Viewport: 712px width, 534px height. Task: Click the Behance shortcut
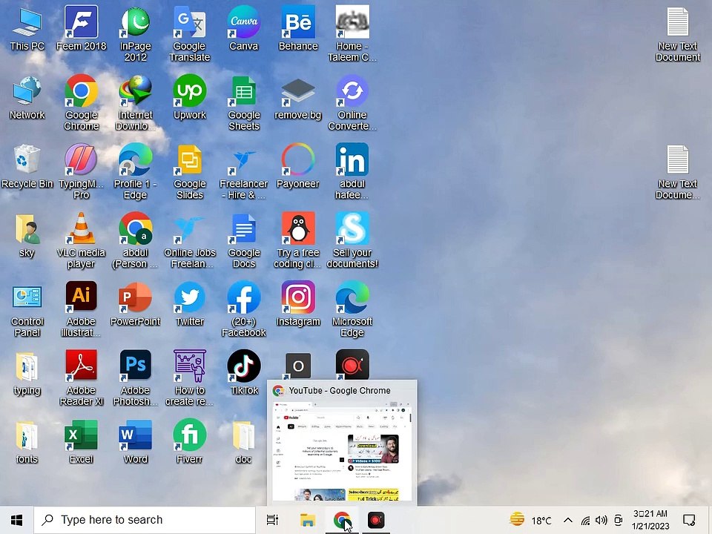coord(298,29)
